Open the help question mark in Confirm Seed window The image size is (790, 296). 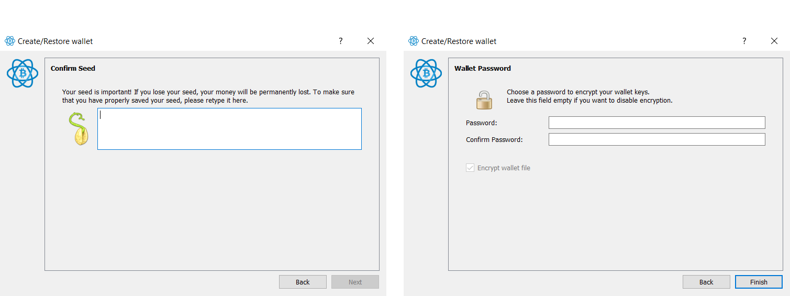[x=341, y=41]
